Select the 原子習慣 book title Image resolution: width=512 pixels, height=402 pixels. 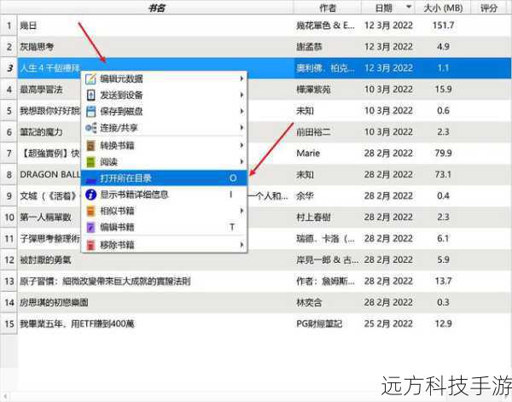pyautogui.click(x=105, y=281)
